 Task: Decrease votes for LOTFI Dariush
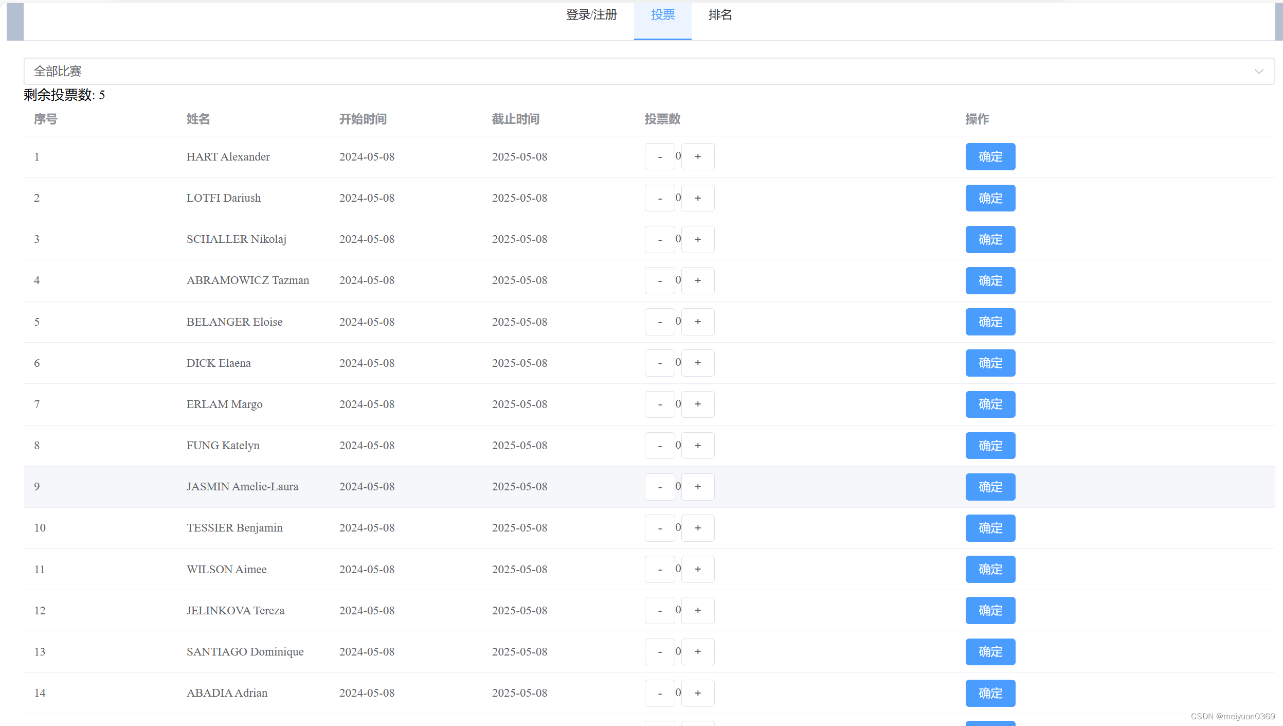coord(660,198)
